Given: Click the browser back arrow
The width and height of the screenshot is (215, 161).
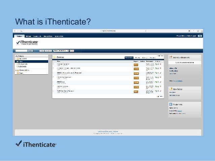Looking at the screenshot, I should coord(15,31).
